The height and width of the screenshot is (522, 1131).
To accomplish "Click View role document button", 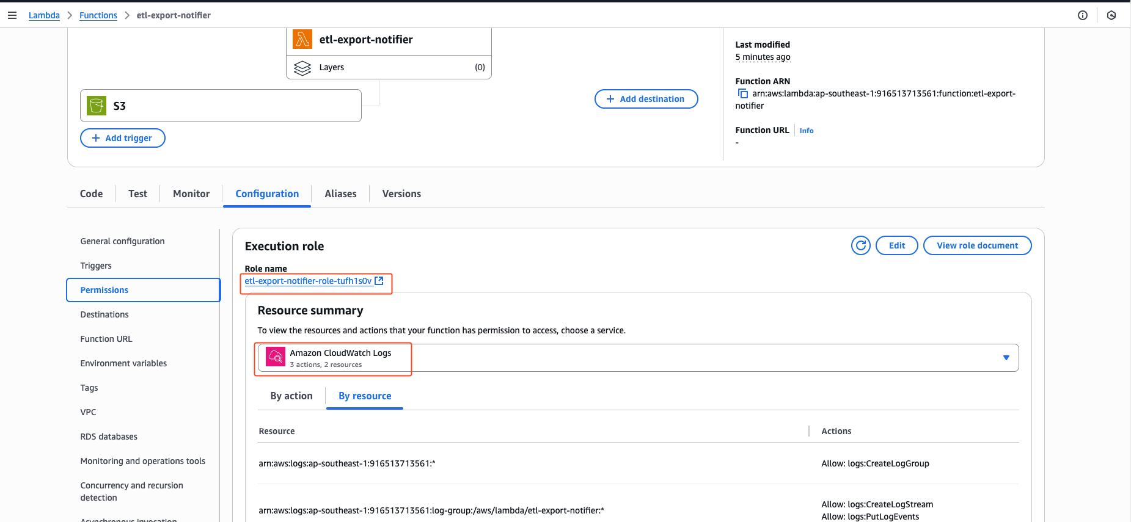I will pyautogui.click(x=978, y=245).
